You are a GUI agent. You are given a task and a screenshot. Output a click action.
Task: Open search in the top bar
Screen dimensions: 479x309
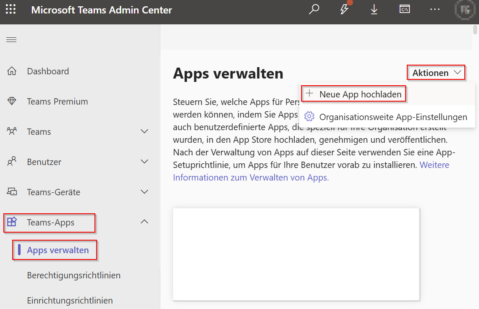(x=314, y=9)
